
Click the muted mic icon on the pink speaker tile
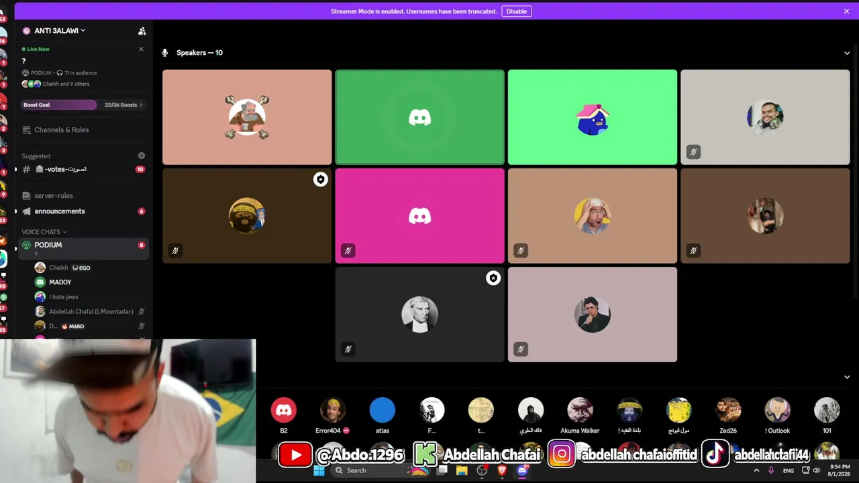click(348, 251)
